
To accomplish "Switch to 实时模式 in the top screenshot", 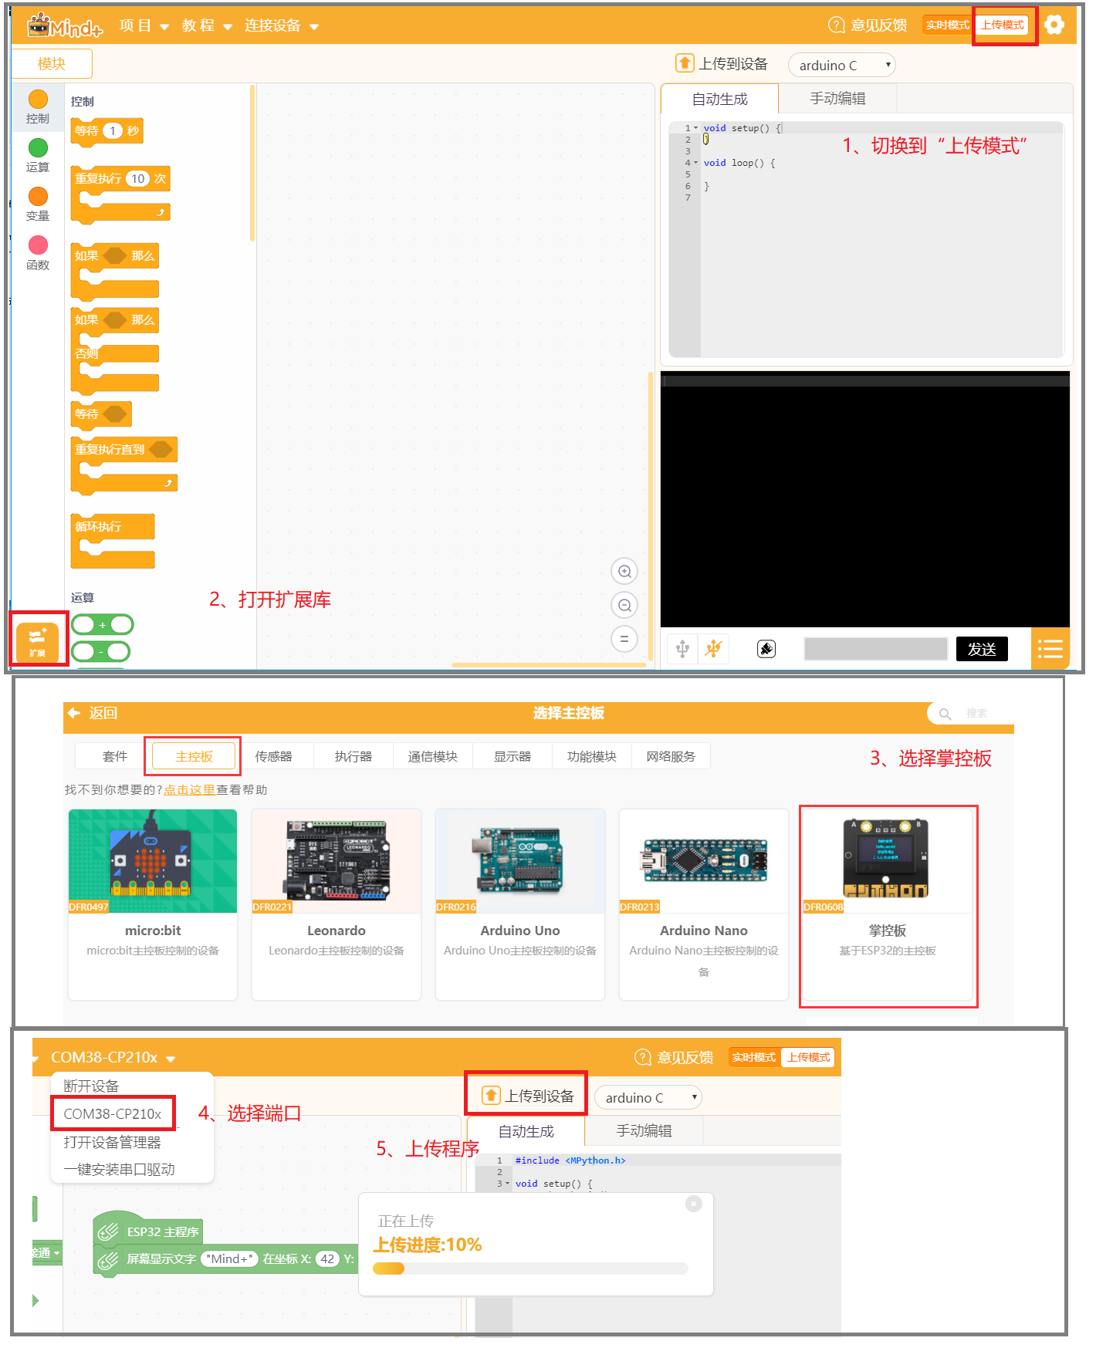I will tap(948, 25).
